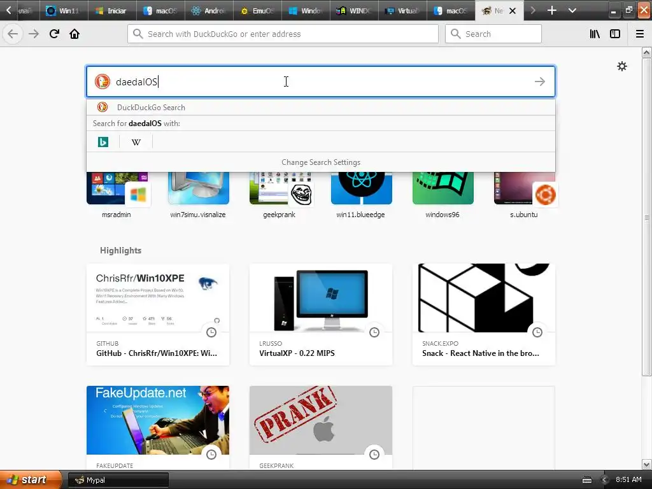The height and width of the screenshot is (489, 652).
Task: Open the s.ubuntu top site tile
Action: coord(525,195)
